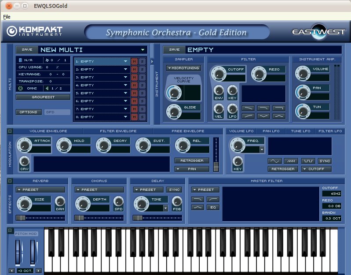Open the File menu
Viewport: 351px width, 275px height.
tap(7, 17)
